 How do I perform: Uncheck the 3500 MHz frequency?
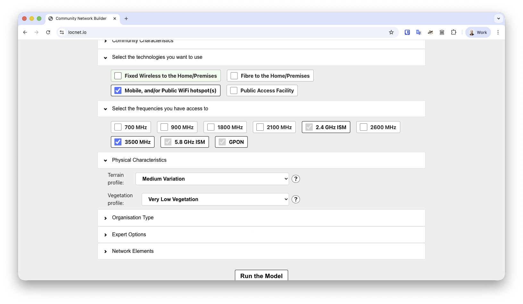click(118, 142)
